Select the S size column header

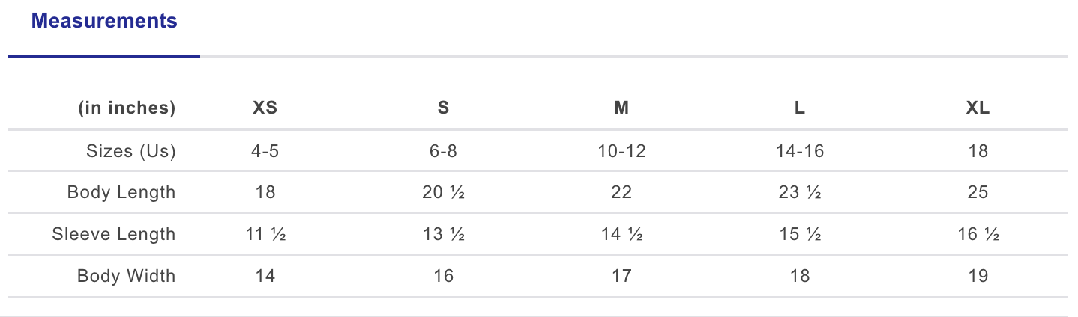[444, 108]
